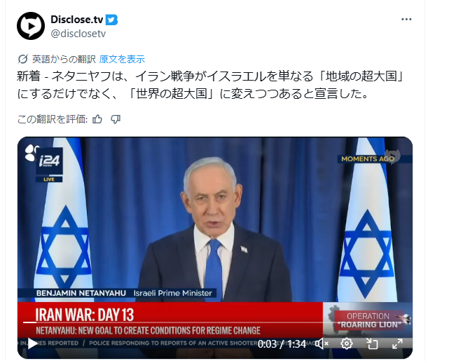The width and height of the screenshot is (456, 361).
Task: Toggle picture-in-picture mode icon
Action: (372, 343)
